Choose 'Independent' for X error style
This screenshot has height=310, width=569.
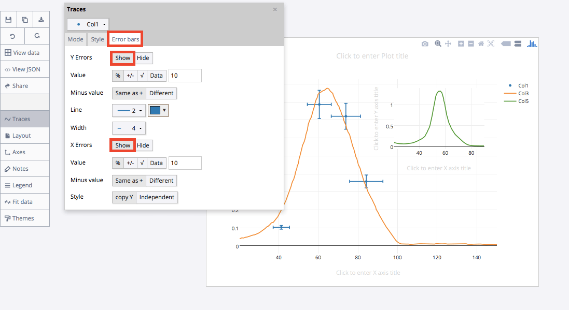click(157, 197)
